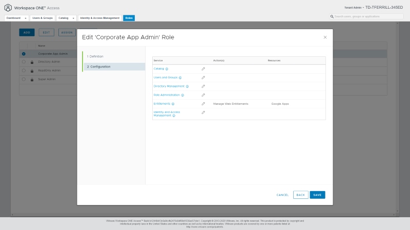Open Identity and Access Management service link

[167, 113]
